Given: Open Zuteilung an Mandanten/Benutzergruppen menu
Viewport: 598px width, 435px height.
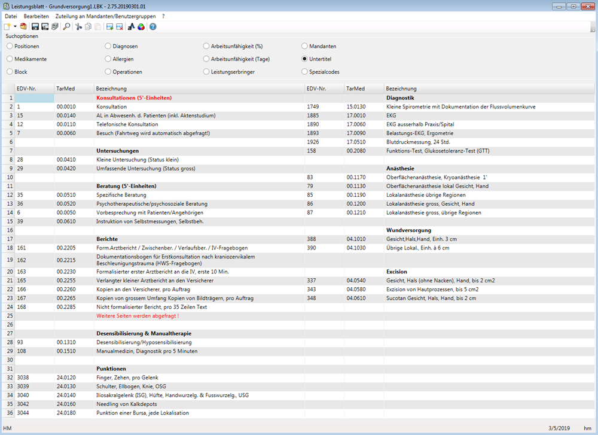Looking at the screenshot, I should (106, 16).
